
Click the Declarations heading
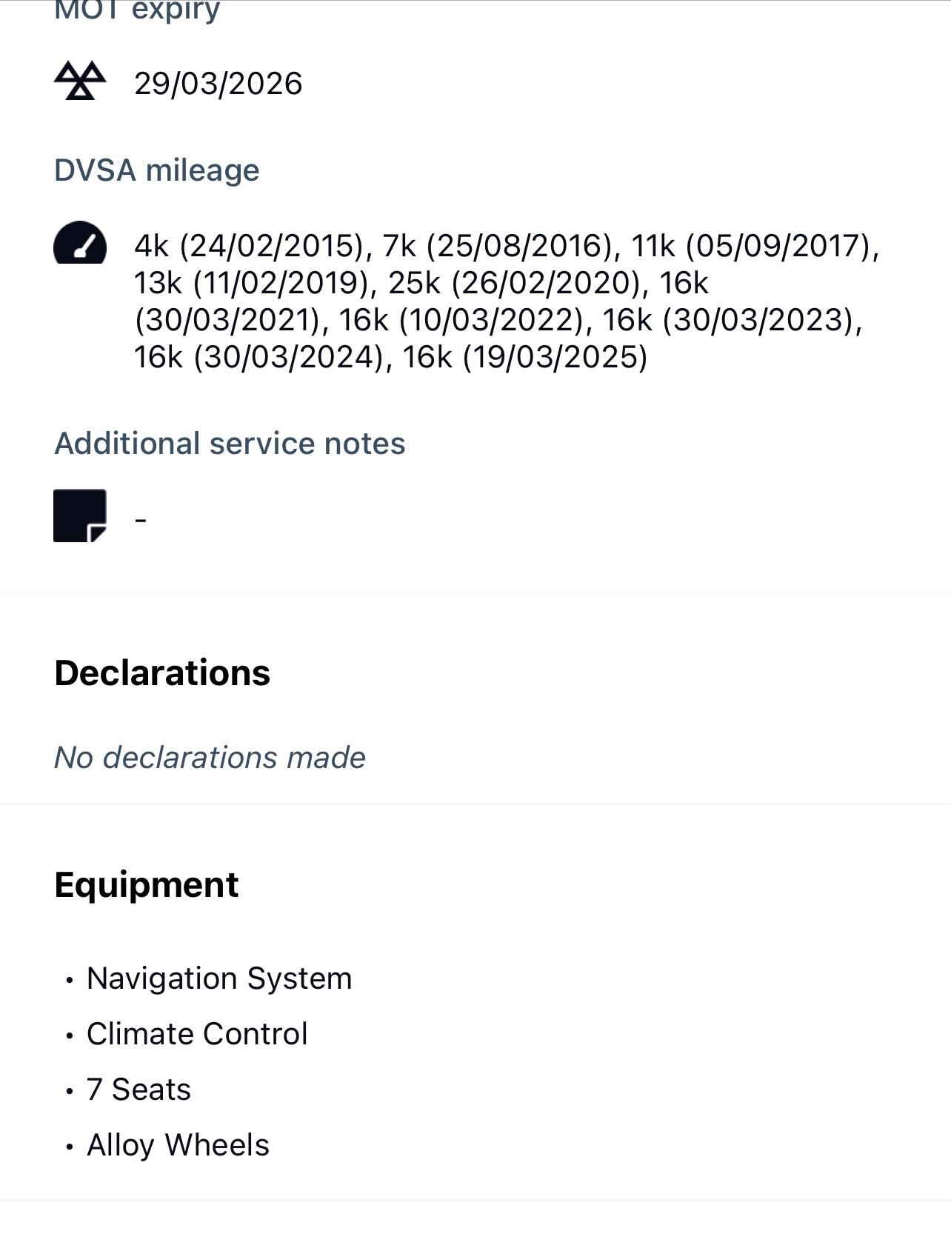[x=162, y=673]
